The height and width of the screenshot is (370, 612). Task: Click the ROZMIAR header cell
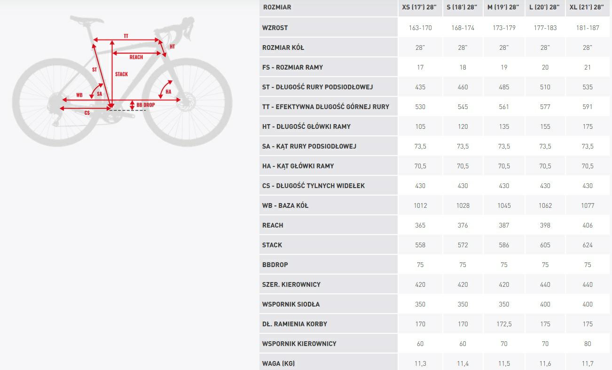point(277,7)
